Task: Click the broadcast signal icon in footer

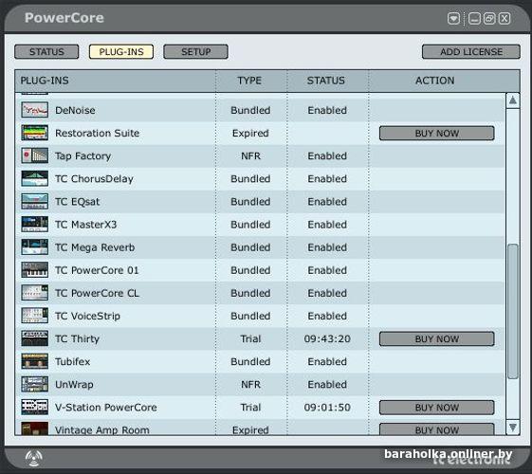Action: pyautogui.click(x=34, y=458)
